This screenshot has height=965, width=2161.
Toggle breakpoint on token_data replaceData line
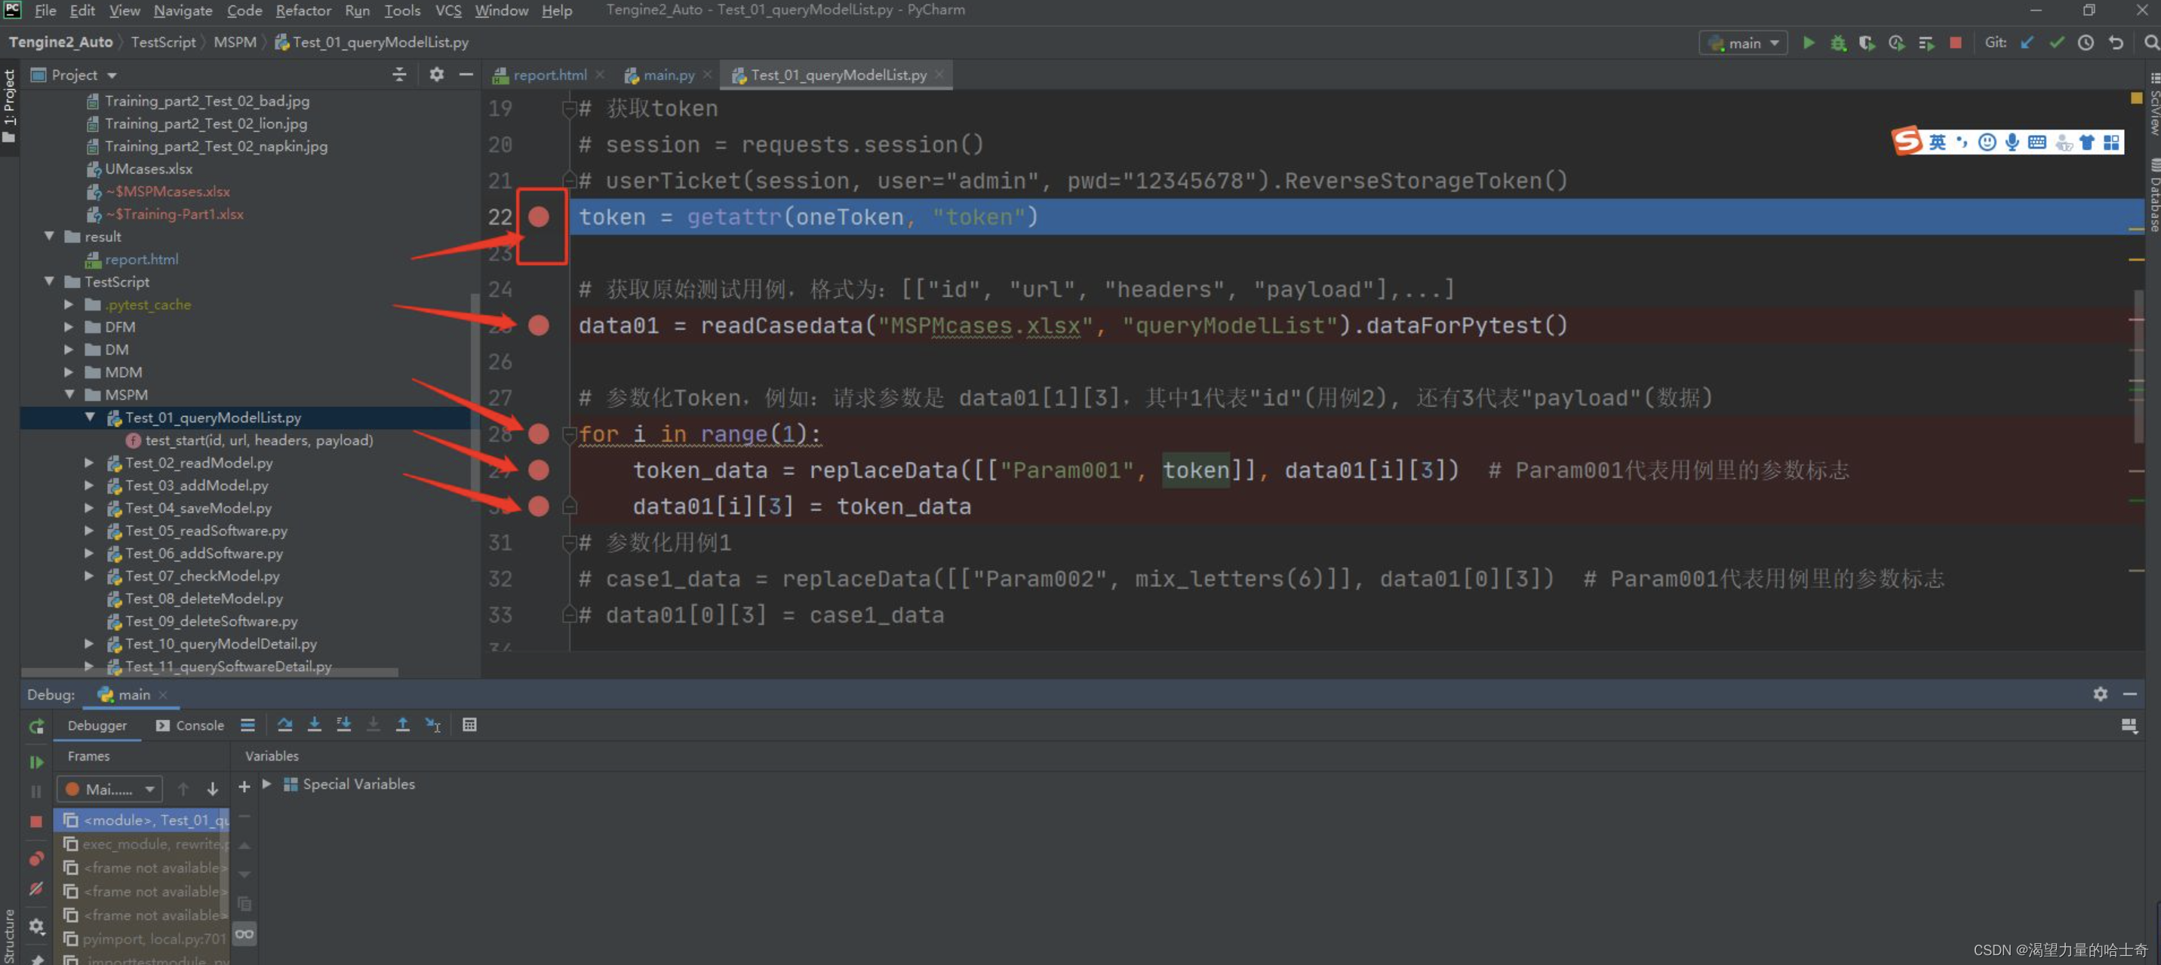click(539, 470)
